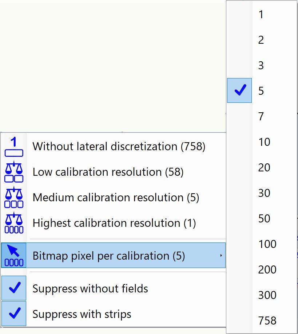Expand Bitmap pixel per calibration submenu arrow
298x334 pixels.
[x=221, y=256]
